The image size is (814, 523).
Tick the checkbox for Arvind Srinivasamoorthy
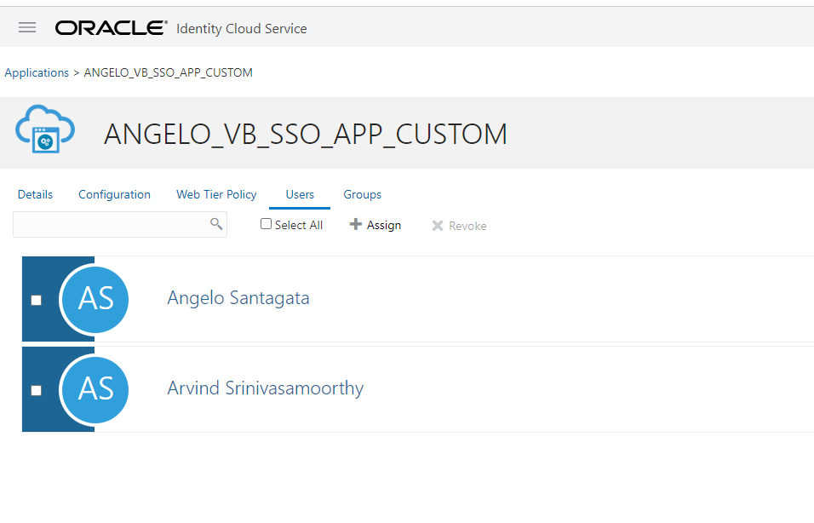[x=36, y=390]
